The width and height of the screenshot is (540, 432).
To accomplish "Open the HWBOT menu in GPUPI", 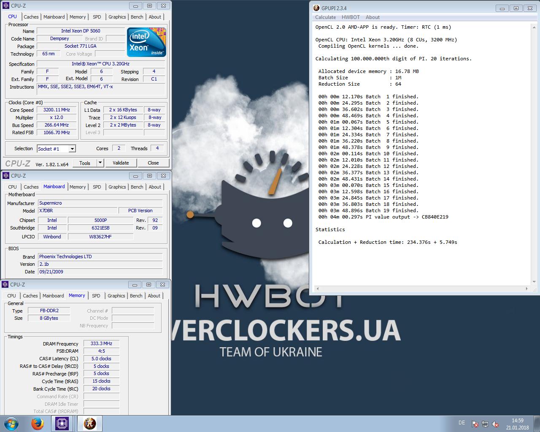I will tap(351, 17).
